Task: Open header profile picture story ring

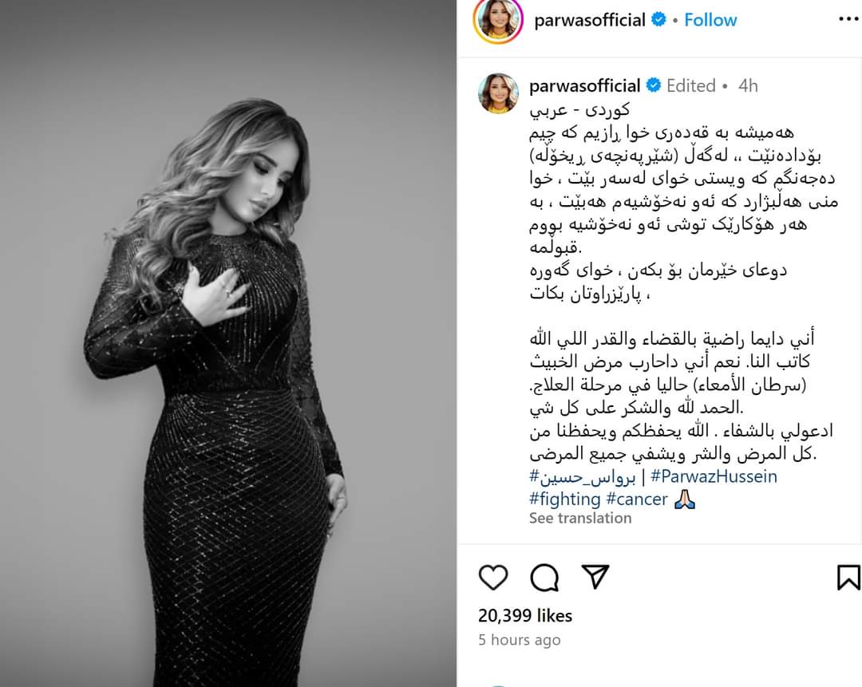Action: (x=498, y=20)
